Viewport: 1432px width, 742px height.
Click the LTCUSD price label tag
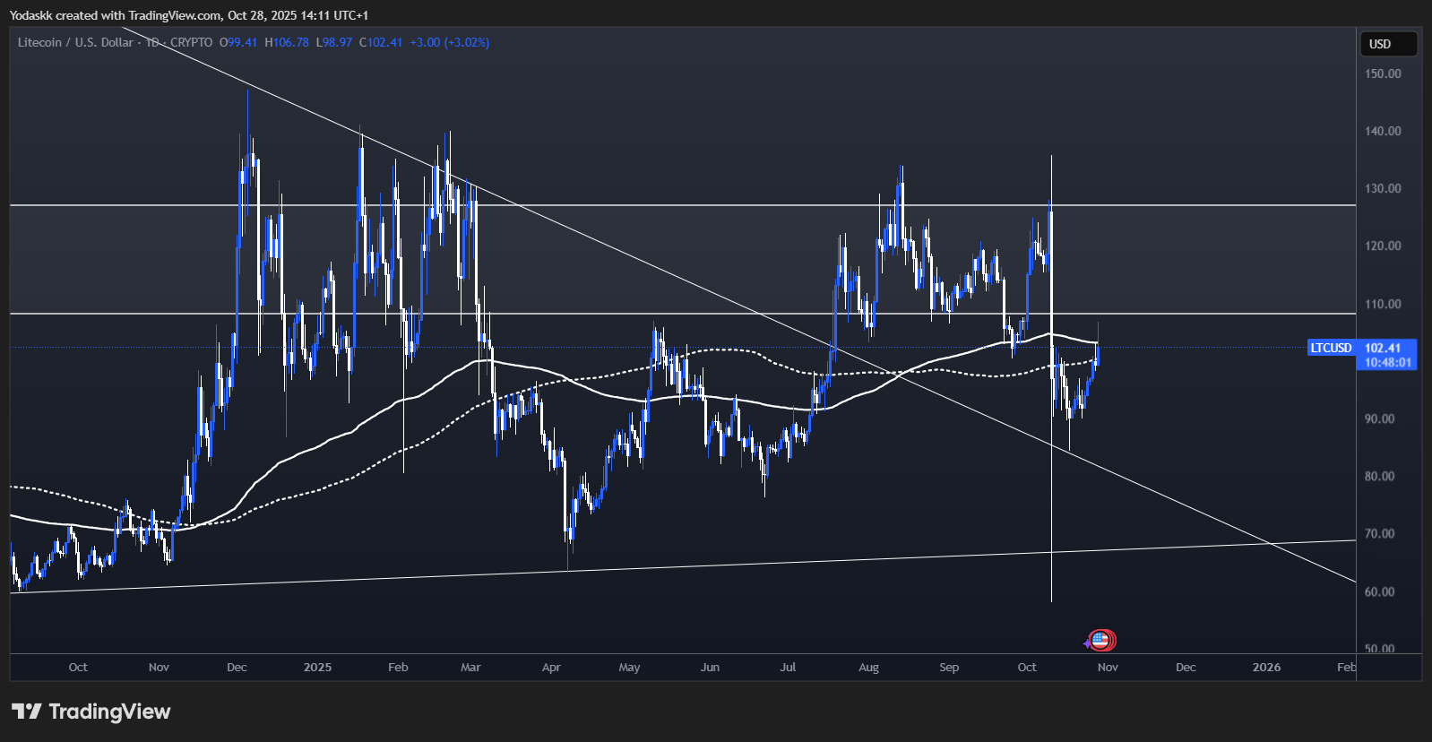pyautogui.click(x=1331, y=348)
